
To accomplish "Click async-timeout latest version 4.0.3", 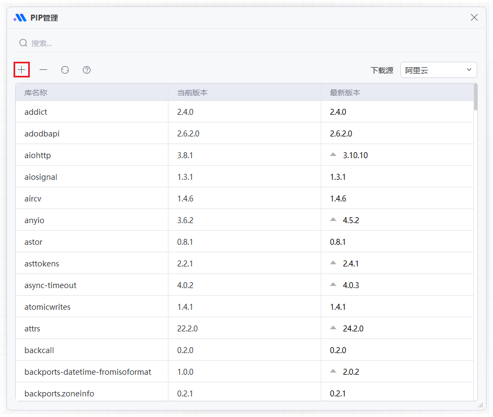I will tap(351, 285).
